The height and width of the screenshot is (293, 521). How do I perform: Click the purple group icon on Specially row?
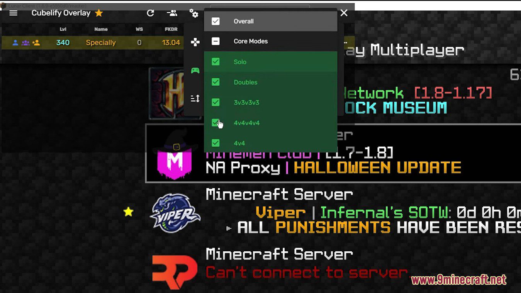click(25, 43)
